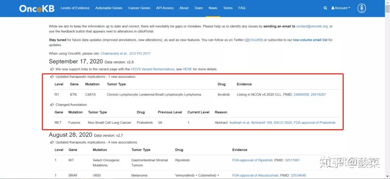390x179 pixels.
Task: Click the Previous Level column header
Action: click(x=170, y=112)
